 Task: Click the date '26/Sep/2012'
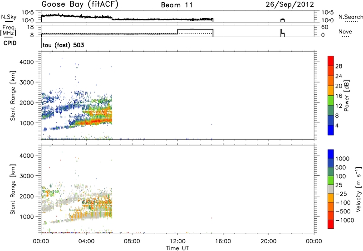pos(289,4)
